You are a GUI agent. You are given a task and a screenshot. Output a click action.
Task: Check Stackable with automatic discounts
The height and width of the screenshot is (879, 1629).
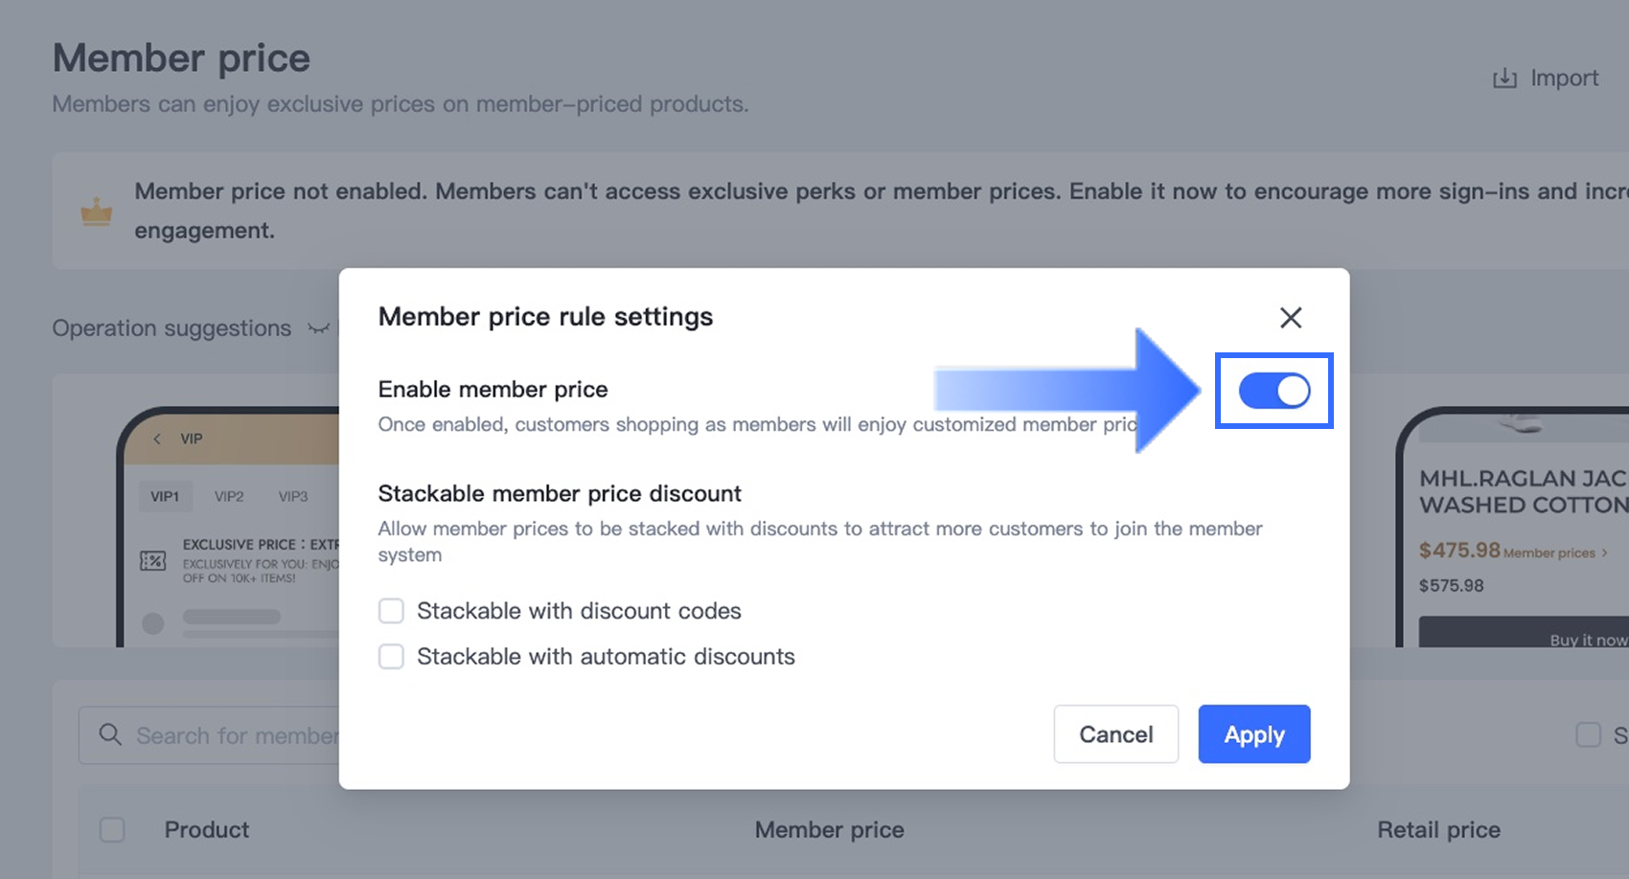point(391,657)
